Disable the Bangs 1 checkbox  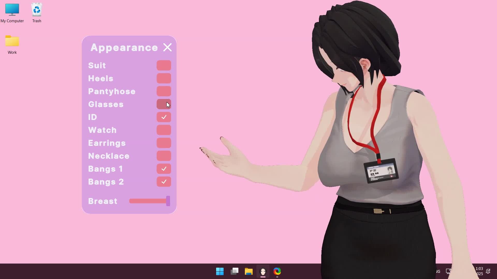(x=164, y=169)
